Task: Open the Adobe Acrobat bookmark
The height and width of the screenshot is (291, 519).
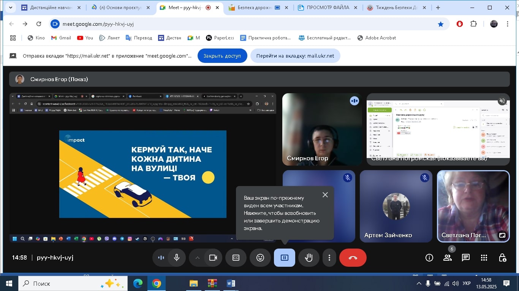Action: 377,38
